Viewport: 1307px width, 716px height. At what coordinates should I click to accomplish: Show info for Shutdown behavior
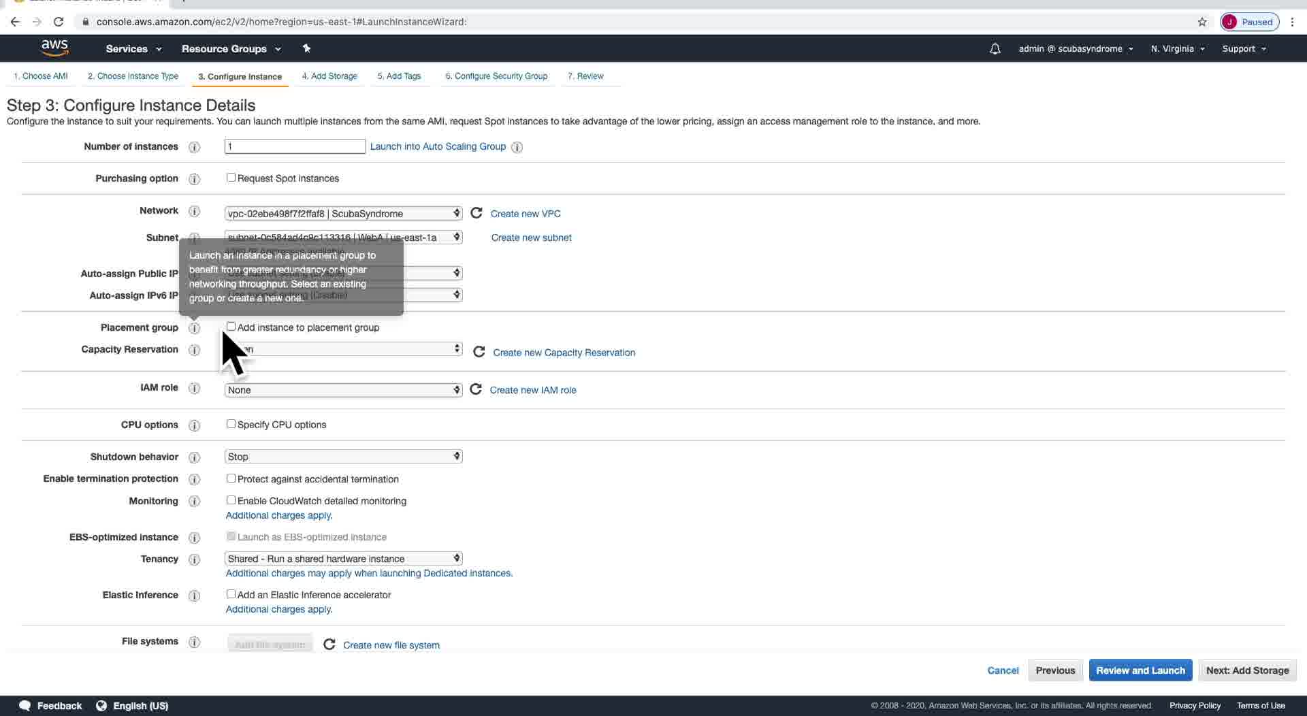tap(194, 457)
